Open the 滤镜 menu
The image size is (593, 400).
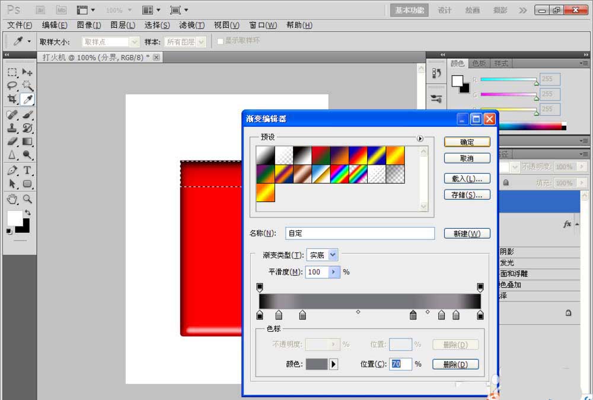click(x=191, y=25)
